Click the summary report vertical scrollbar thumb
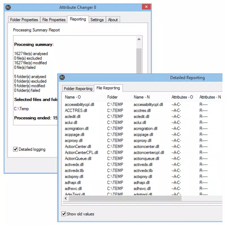 (139, 61)
